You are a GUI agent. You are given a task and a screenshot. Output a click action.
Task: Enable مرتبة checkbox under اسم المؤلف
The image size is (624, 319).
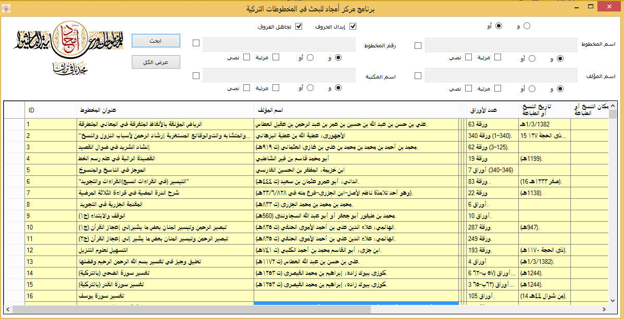coord(496,88)
